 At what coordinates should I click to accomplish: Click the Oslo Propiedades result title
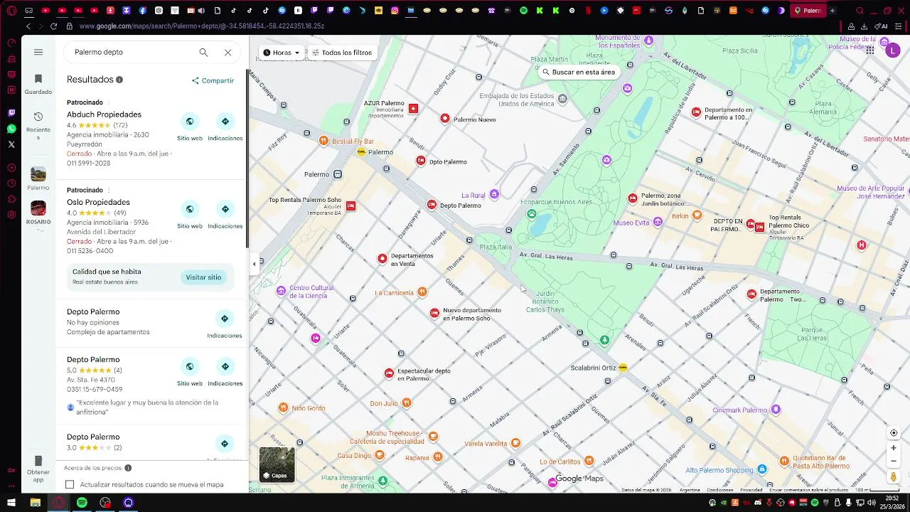pos(98,203)
